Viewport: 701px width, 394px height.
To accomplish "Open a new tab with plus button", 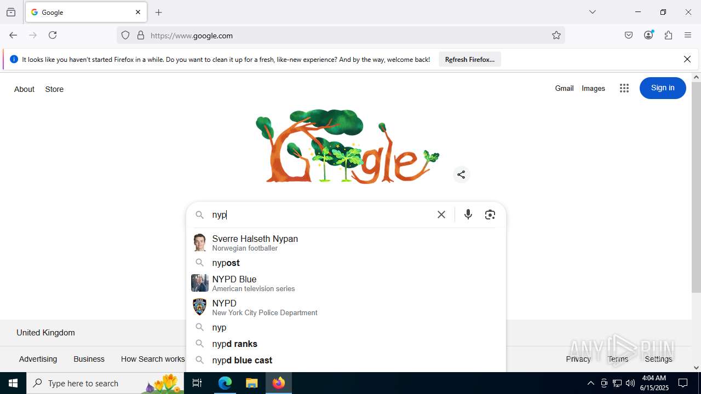I will click(159, 12).
